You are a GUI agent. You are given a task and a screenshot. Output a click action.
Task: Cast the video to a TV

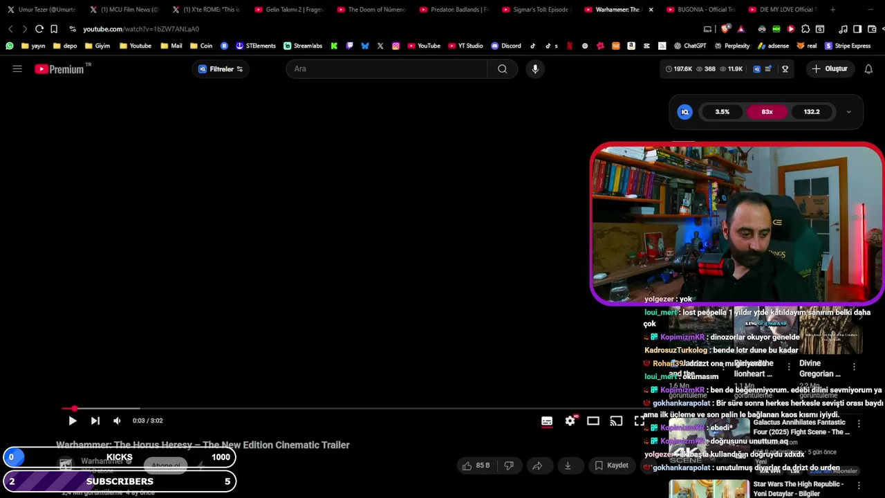(616, 421)
